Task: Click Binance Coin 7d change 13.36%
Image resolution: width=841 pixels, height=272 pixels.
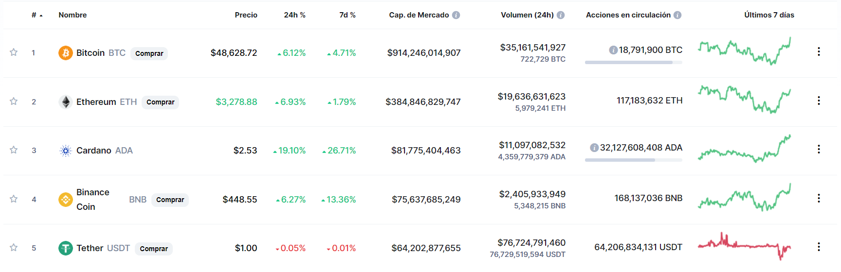Action: click(339, 200)
